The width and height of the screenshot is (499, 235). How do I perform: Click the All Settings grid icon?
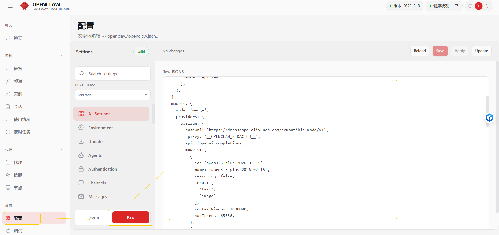click(81, 113)
